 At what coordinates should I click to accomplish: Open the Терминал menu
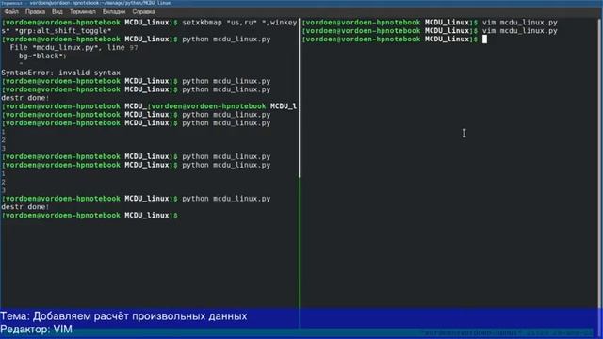(83, 12)
